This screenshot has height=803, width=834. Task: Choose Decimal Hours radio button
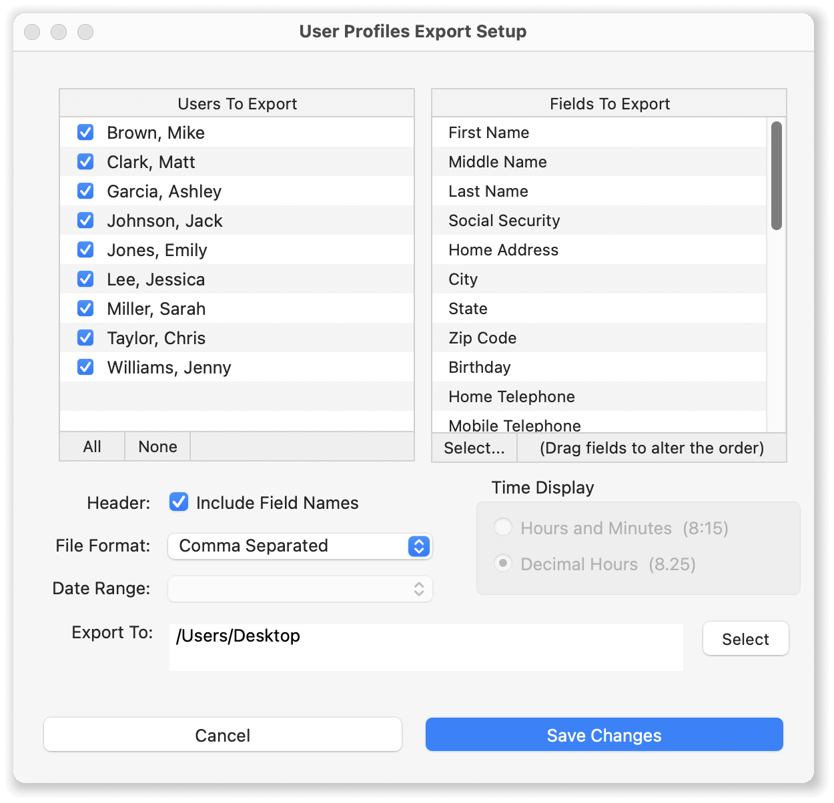[x=503, y=563]
